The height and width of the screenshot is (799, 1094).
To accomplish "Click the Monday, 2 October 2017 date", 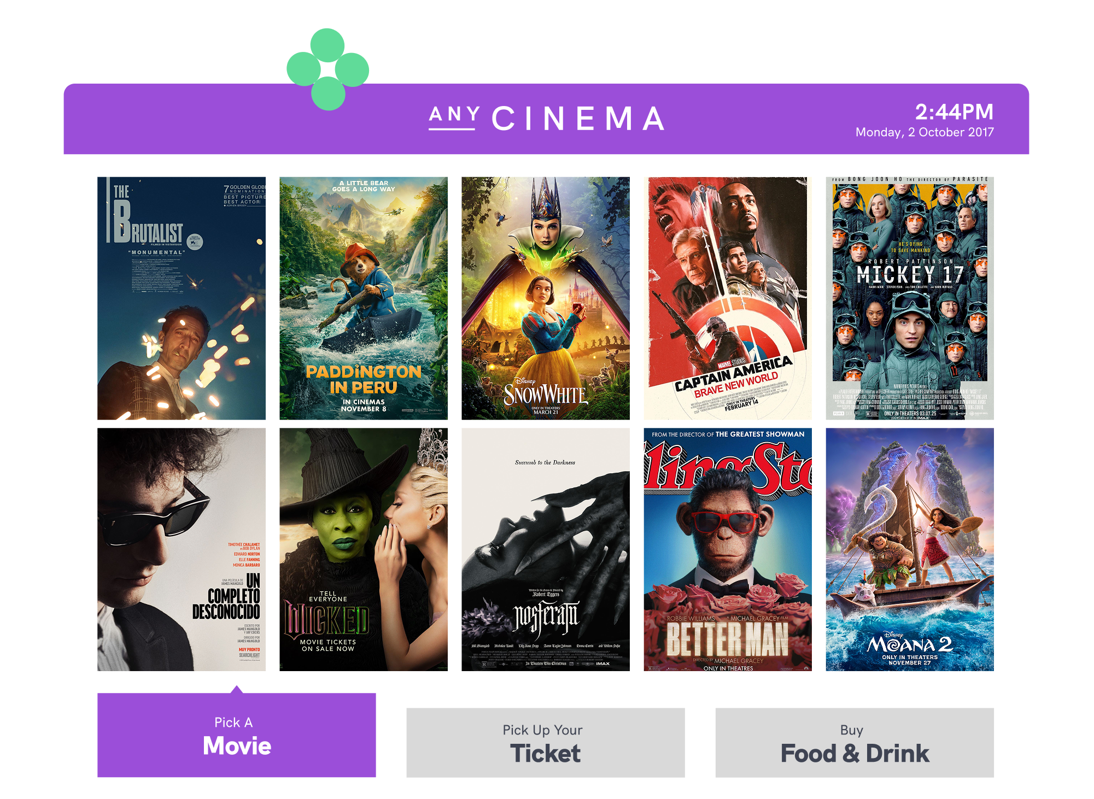I will (925, 132).
